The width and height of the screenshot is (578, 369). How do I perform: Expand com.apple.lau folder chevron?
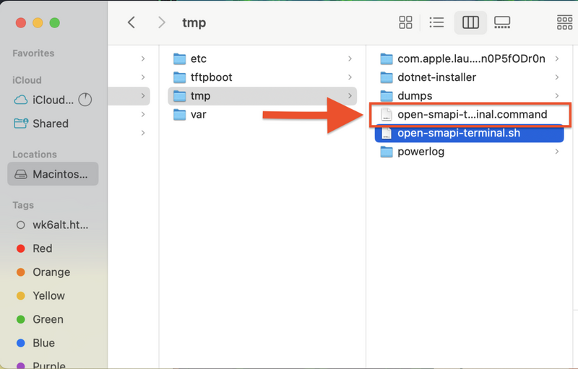(556, 58)
